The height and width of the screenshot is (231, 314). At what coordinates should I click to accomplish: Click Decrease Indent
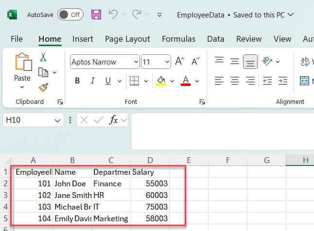pos(267,81)
